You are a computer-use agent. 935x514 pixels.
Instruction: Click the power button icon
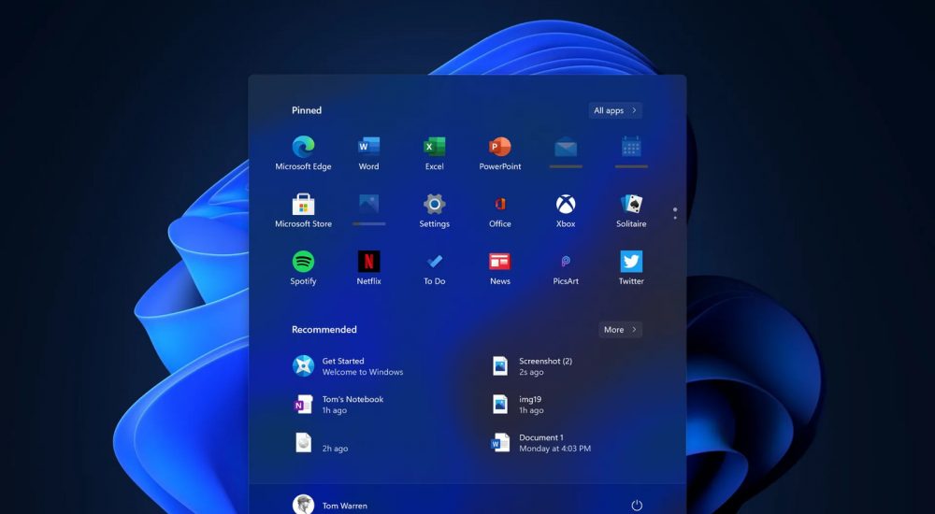(x=637, y=505)
